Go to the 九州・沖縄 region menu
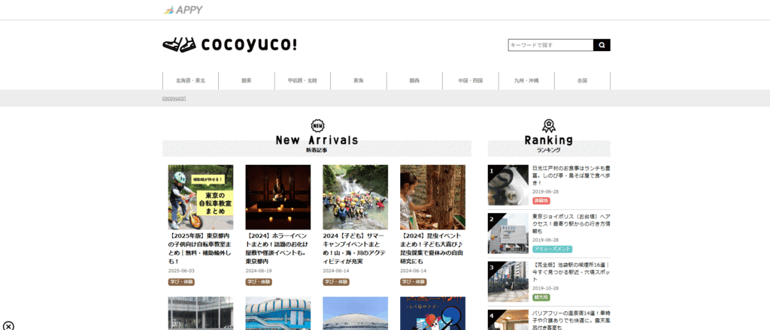This screenshot has height=330, width=770. pos(526,81)
